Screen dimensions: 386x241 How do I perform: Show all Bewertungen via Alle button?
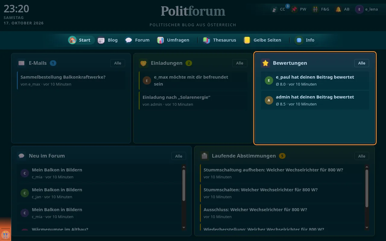tap(362, 63)
